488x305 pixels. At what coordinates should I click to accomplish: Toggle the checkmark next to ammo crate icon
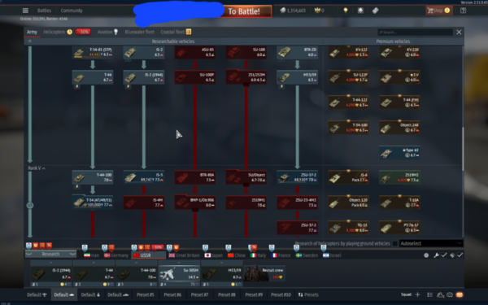click(x=460, y=255)
